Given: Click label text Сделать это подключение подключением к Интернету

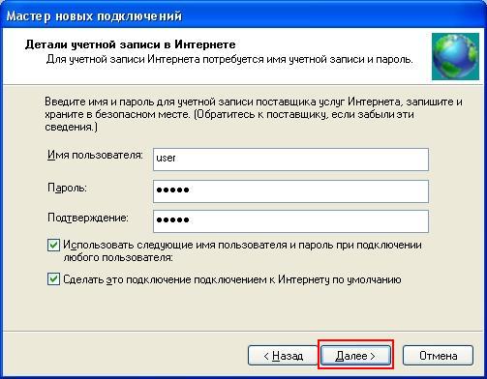Looking at the screenshot, I should (x=232, y=279).
